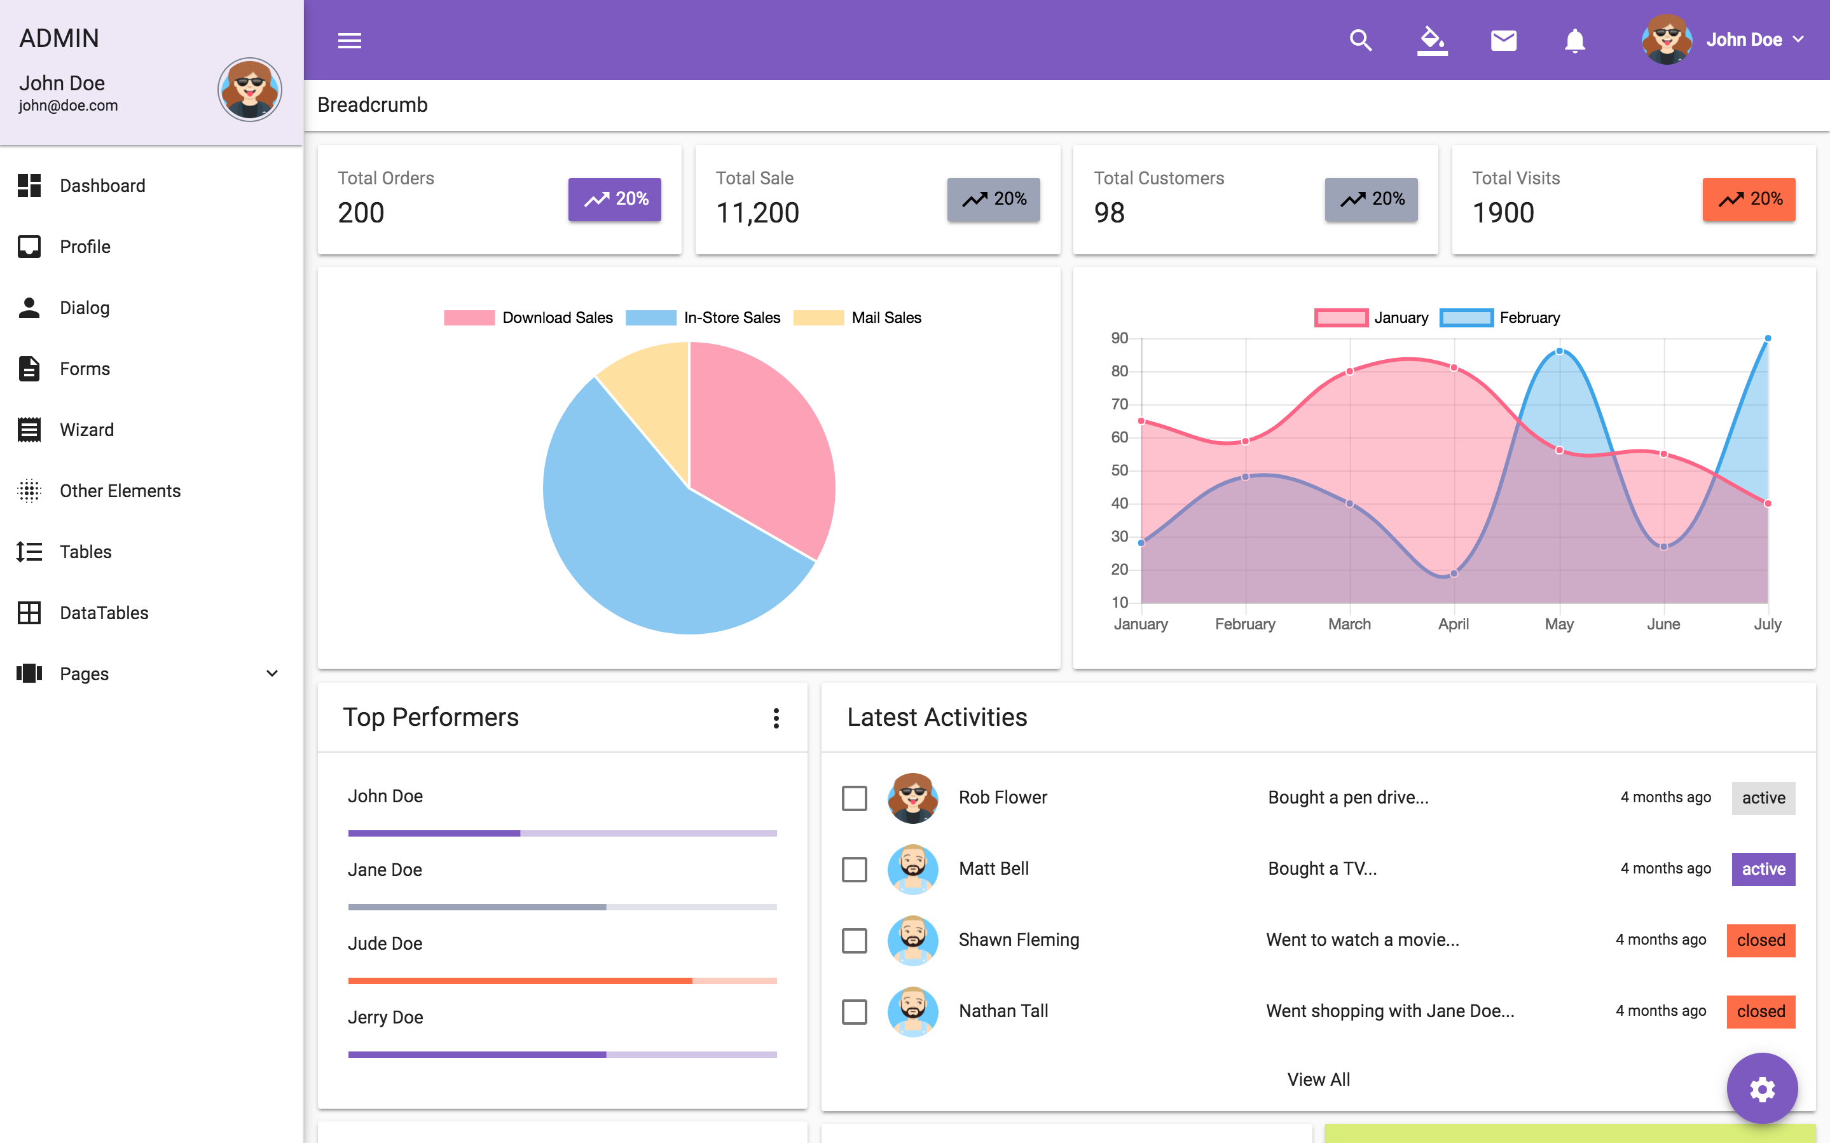Open the Top Performers three-dot menu
The height and width of the screenshot is (1143, 1830).
[776, 718]
